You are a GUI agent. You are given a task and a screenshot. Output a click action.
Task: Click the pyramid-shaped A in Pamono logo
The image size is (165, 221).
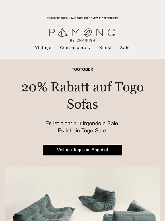63,32
